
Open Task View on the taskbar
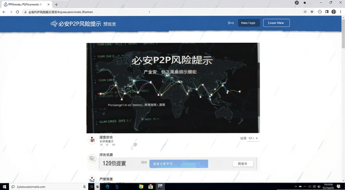pyautogui.click(x=92, y=187)
